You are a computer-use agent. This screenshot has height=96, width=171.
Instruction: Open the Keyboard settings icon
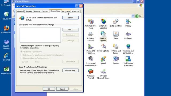pos(128,35)
